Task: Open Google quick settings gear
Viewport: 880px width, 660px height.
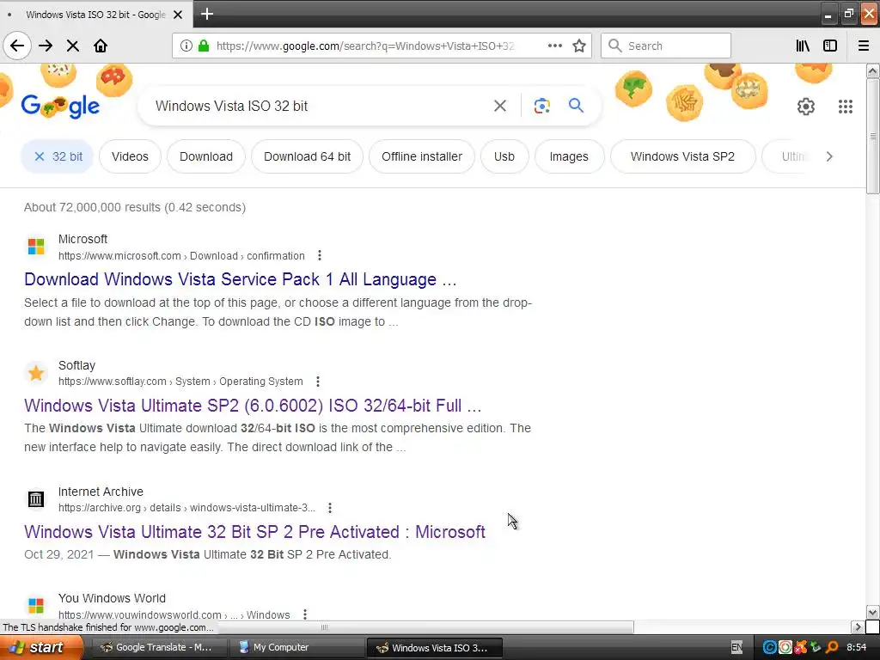Action: 806,106
